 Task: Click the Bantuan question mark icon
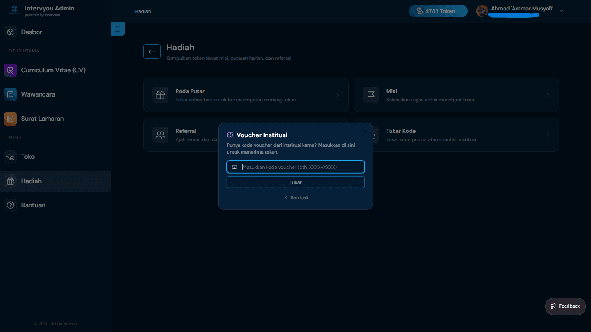10,205
